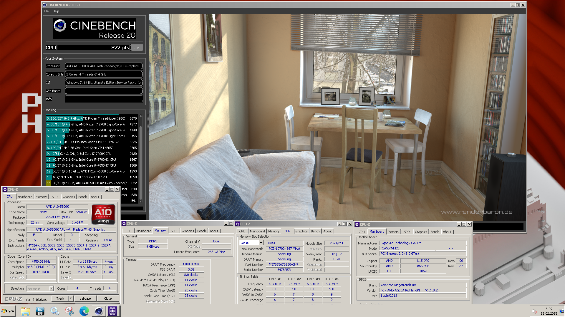Select the Ryzen Threadripper 1950X ranking row
565x317 pixels.
[92, 118]
